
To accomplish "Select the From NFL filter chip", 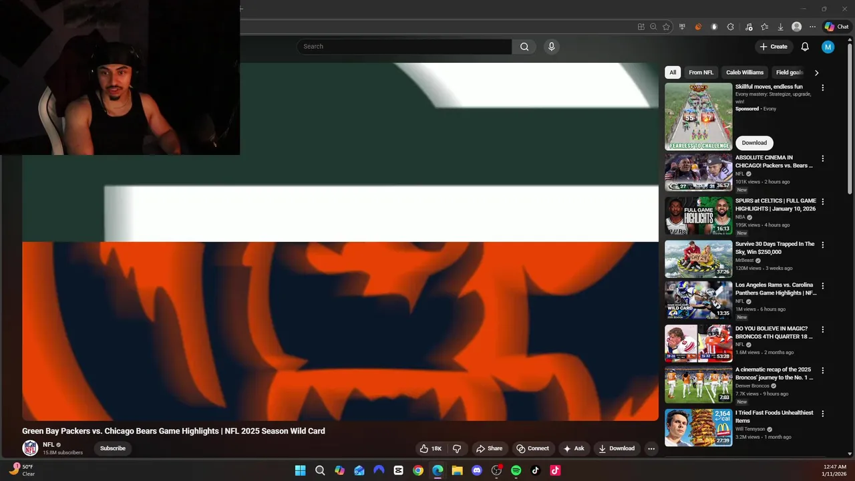I will click(701, 72).
